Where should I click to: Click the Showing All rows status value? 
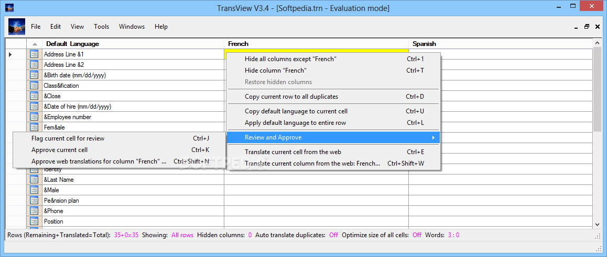tap(182, 235)
